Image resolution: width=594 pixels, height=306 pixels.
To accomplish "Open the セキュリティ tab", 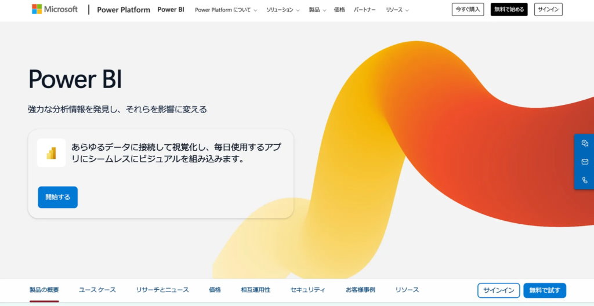I will pos(308,290).
